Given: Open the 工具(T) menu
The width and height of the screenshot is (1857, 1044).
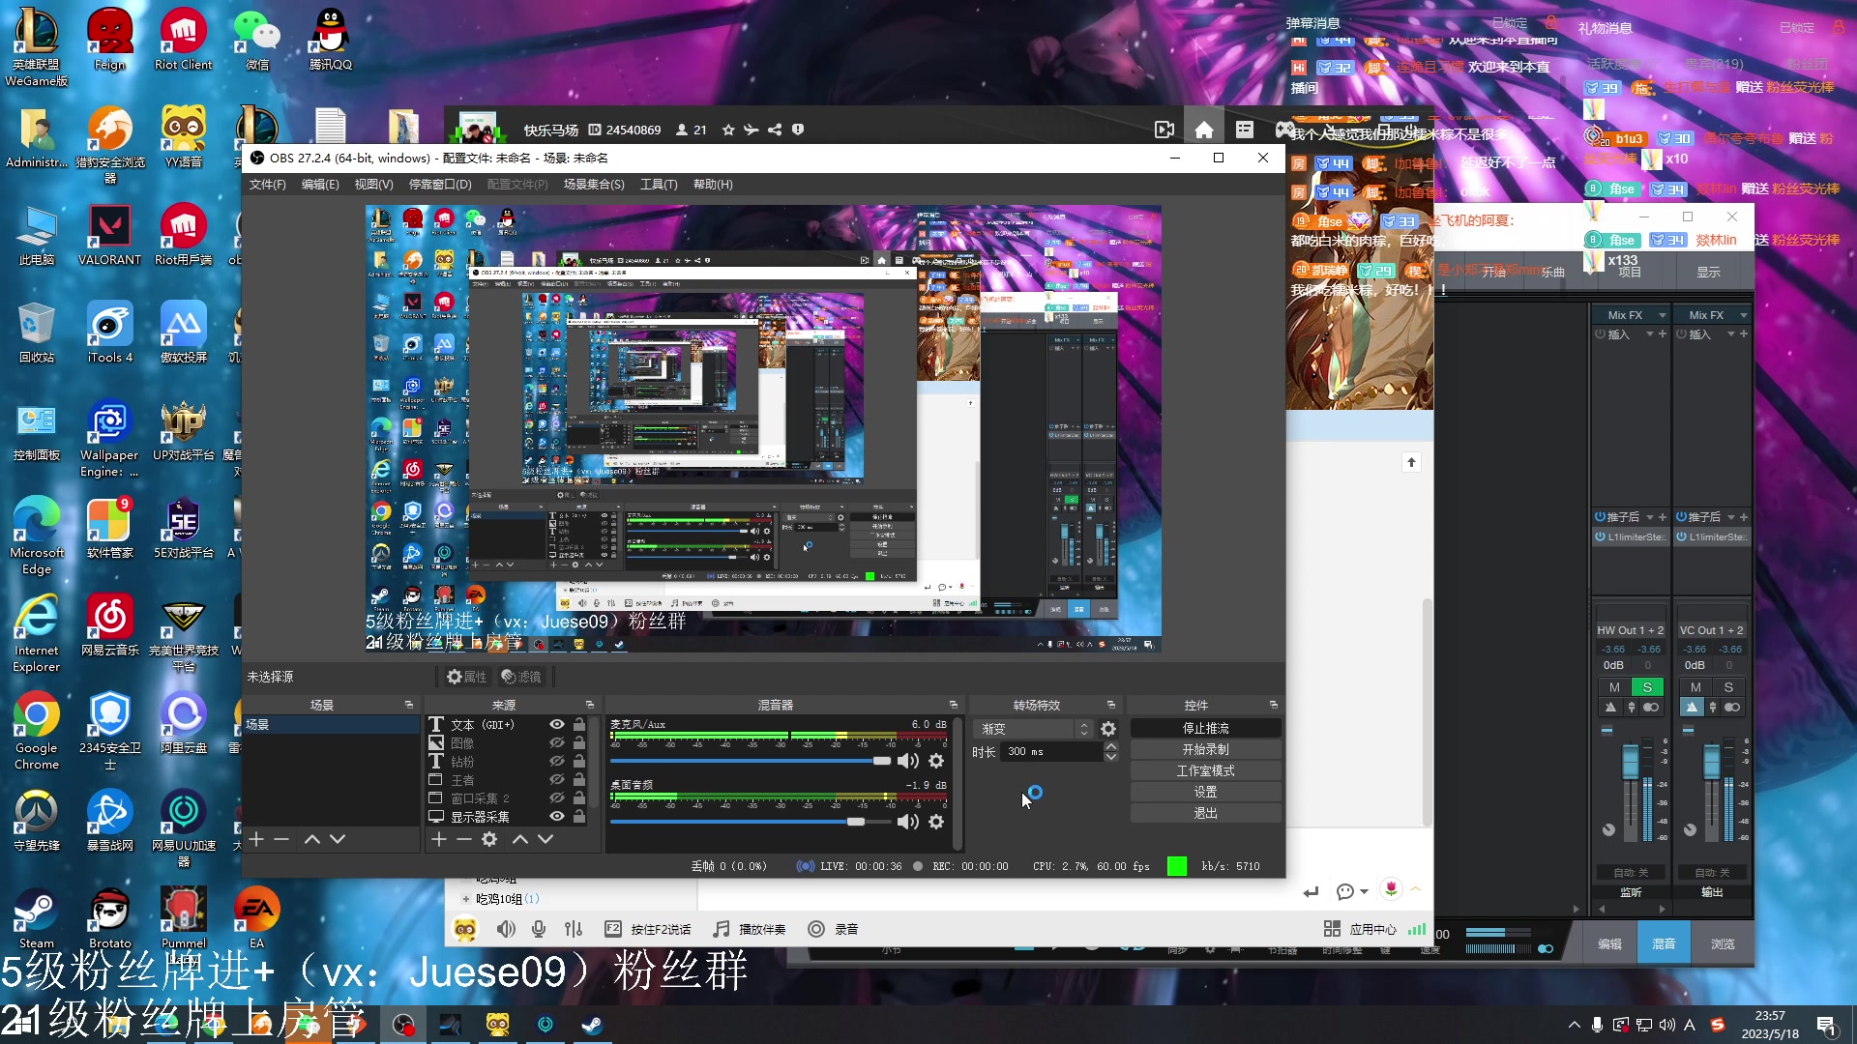Looking at the screenshot, I should [x=658, y=184].
